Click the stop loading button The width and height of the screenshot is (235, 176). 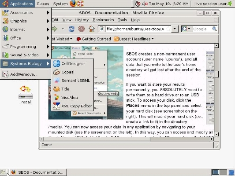82,29
